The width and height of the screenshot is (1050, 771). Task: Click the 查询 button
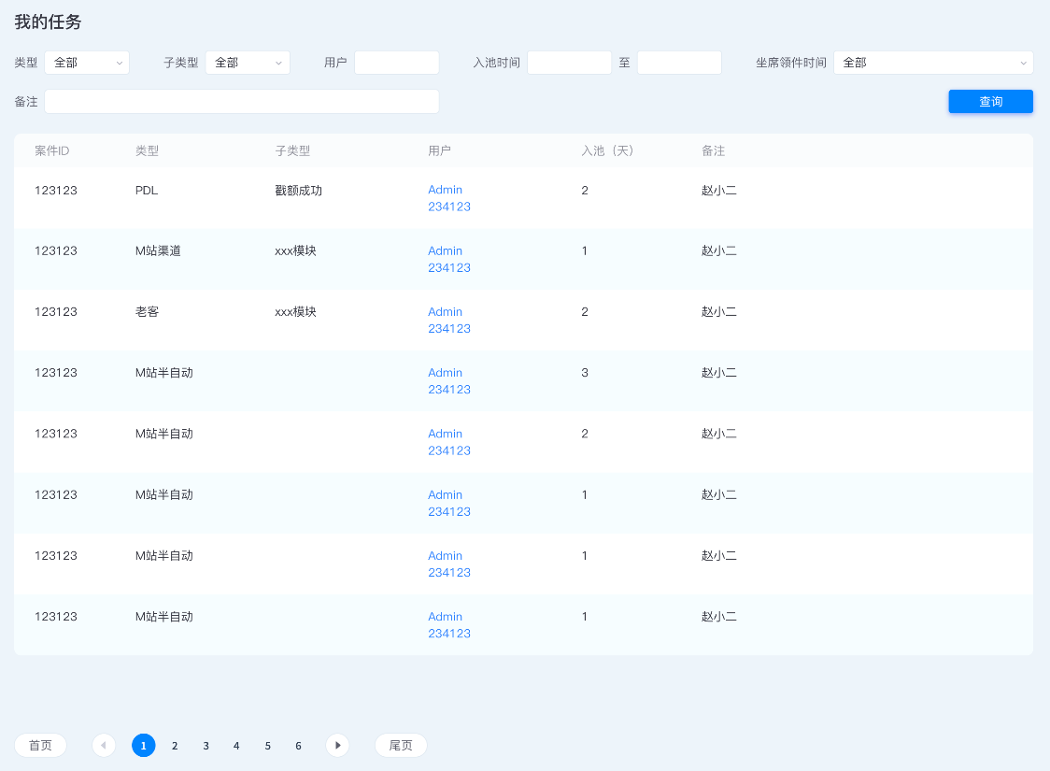point(990,102)
